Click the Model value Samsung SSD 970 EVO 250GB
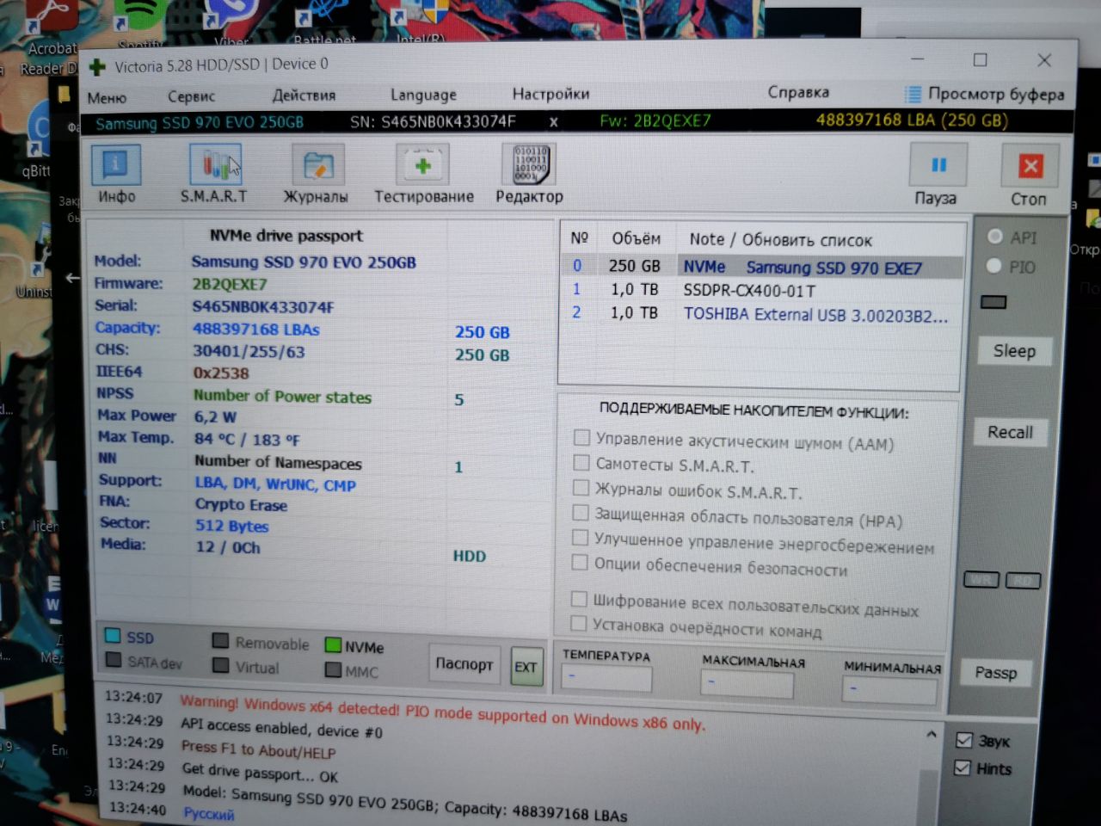This screenshot has width=1101, height=826. click(x=304, y=262)
